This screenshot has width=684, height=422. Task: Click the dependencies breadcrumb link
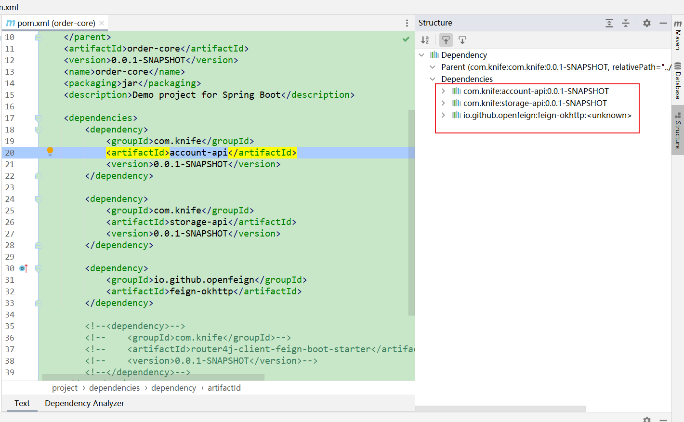click(x=114, y=387)
